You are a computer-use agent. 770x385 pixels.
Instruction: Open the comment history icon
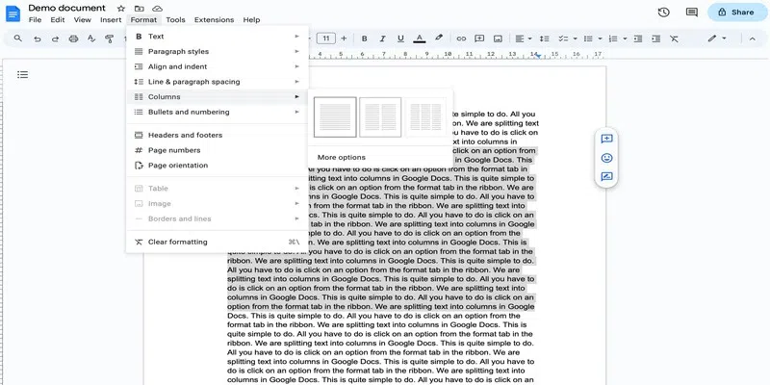(692, 13)
